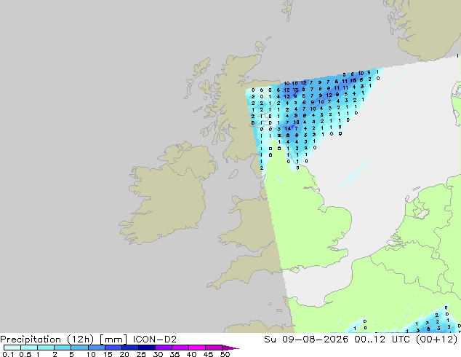Viewport: 461px width, 357px height.
Task: Click the "15" legend scale label
Action: pos(108,354)
